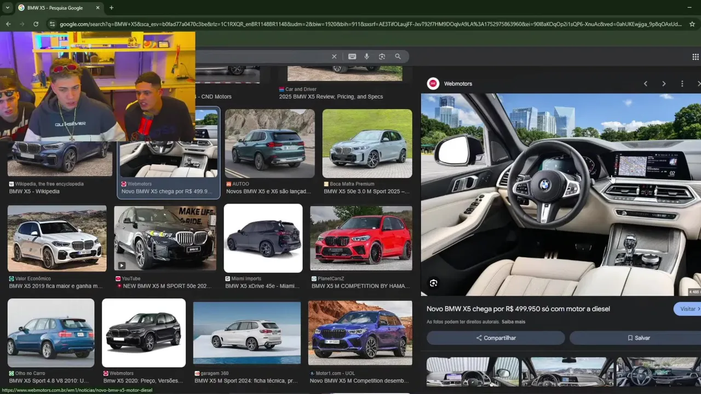Open BMW X5 M COMPETITION BY HAMA... link

click(x=359, y=286)
